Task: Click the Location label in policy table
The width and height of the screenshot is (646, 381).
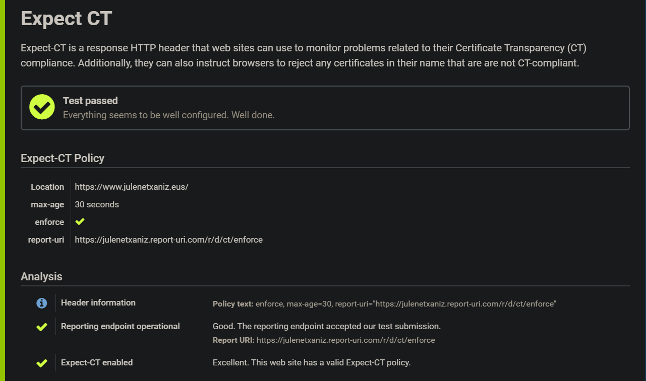Action: 47,187
